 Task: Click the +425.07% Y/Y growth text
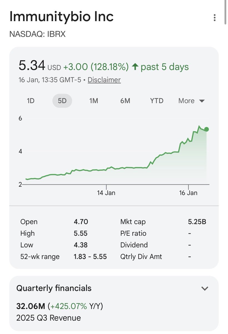[x=75, y=306]
